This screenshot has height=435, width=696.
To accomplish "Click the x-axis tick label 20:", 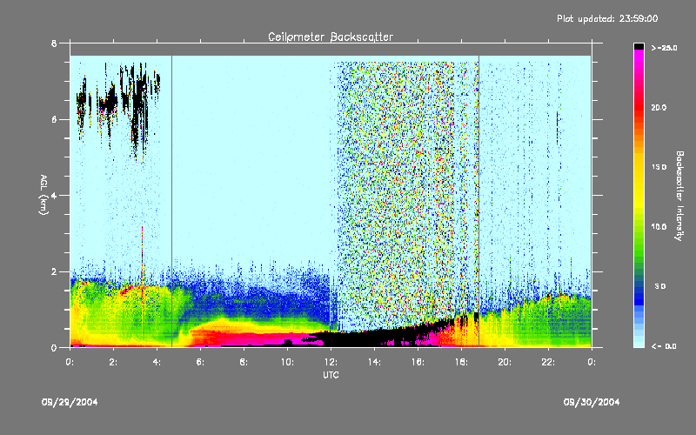I will pyautogui.click(x=505, y=362).
